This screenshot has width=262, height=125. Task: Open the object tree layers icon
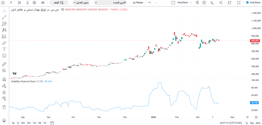tap(4, 120)
